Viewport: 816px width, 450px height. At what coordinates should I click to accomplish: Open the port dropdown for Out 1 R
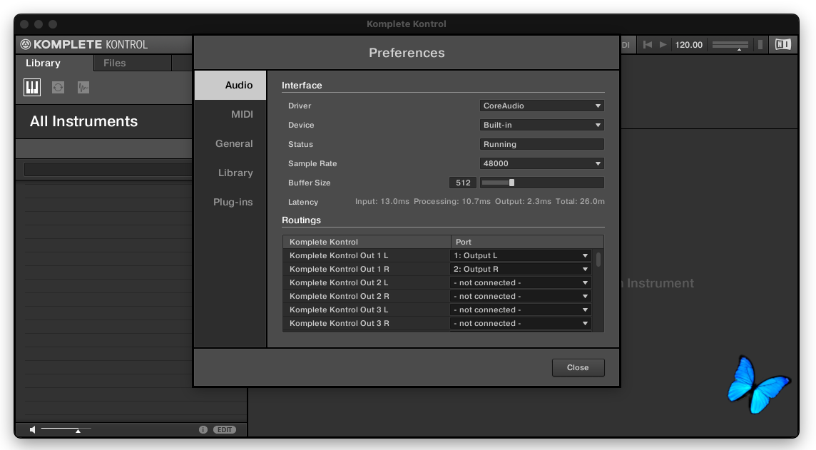pyautogui.click(x=521, y=269)
